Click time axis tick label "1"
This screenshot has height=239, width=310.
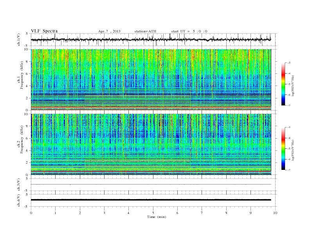pos(55,213)
